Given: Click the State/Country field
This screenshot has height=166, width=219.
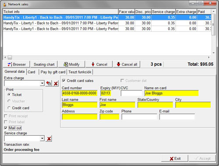Looking at the screenshot, I should [155, 105].
